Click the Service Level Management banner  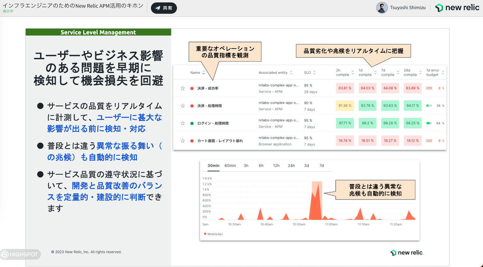pyautogui.click(x=98, y=32)
